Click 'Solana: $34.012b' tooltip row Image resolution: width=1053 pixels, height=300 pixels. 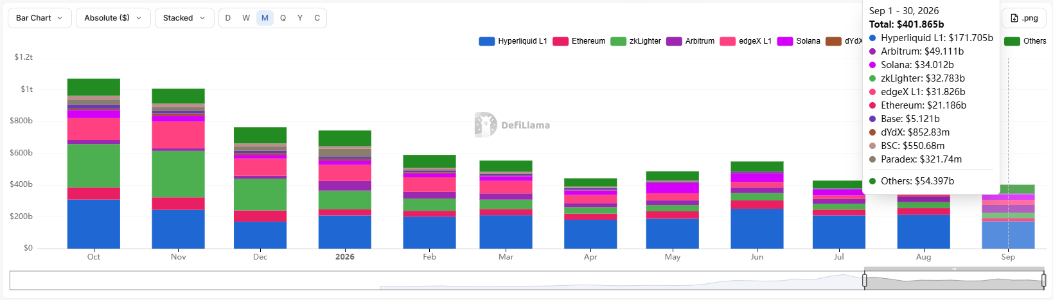coord(911,65)
